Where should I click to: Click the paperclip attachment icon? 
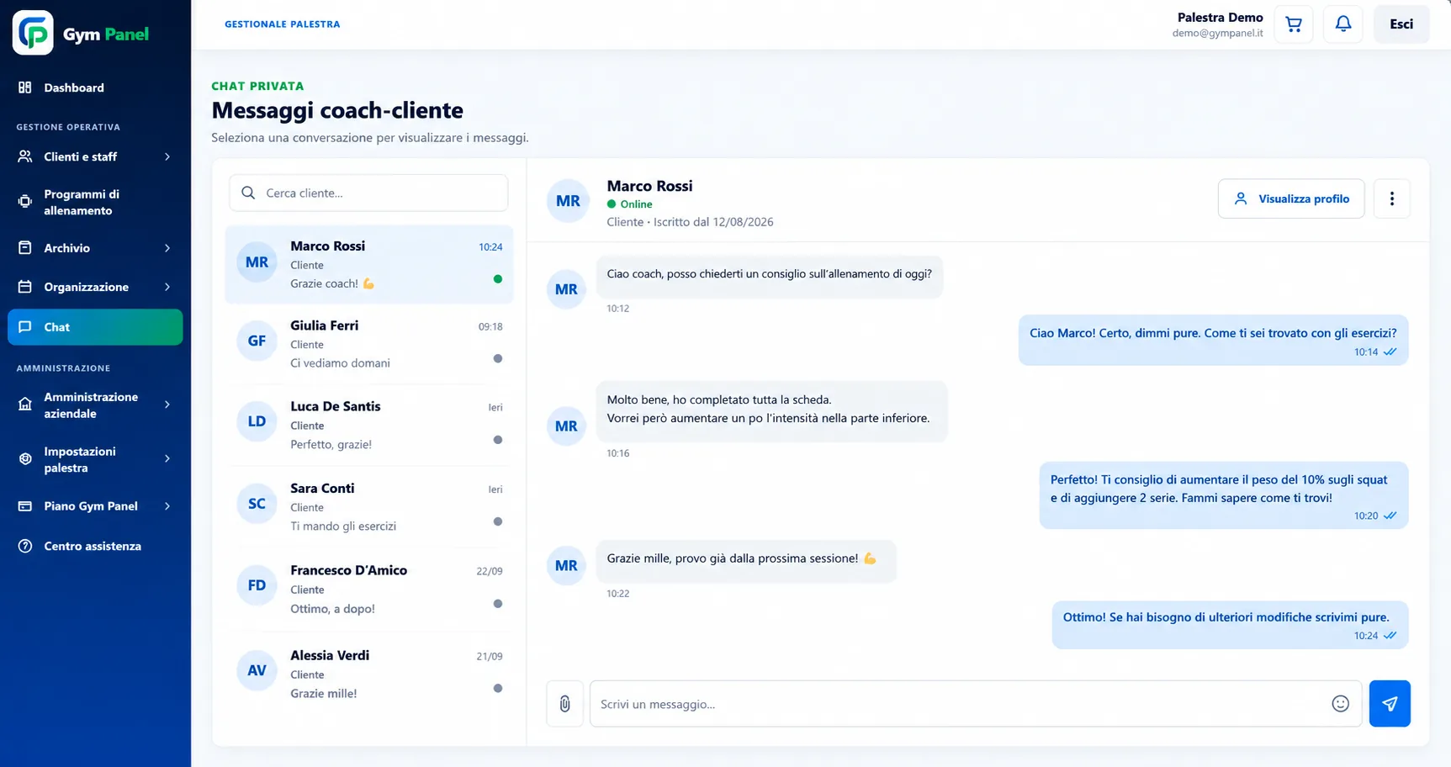[x=565, y=704]
